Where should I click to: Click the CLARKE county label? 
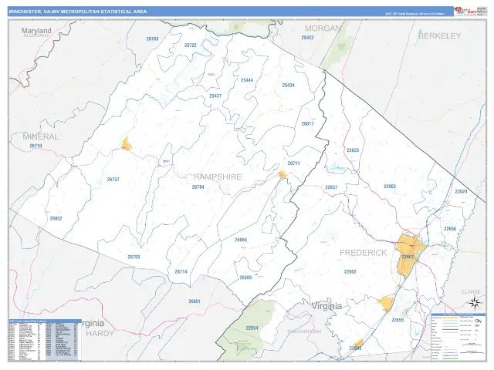click(x=471, y=291)
